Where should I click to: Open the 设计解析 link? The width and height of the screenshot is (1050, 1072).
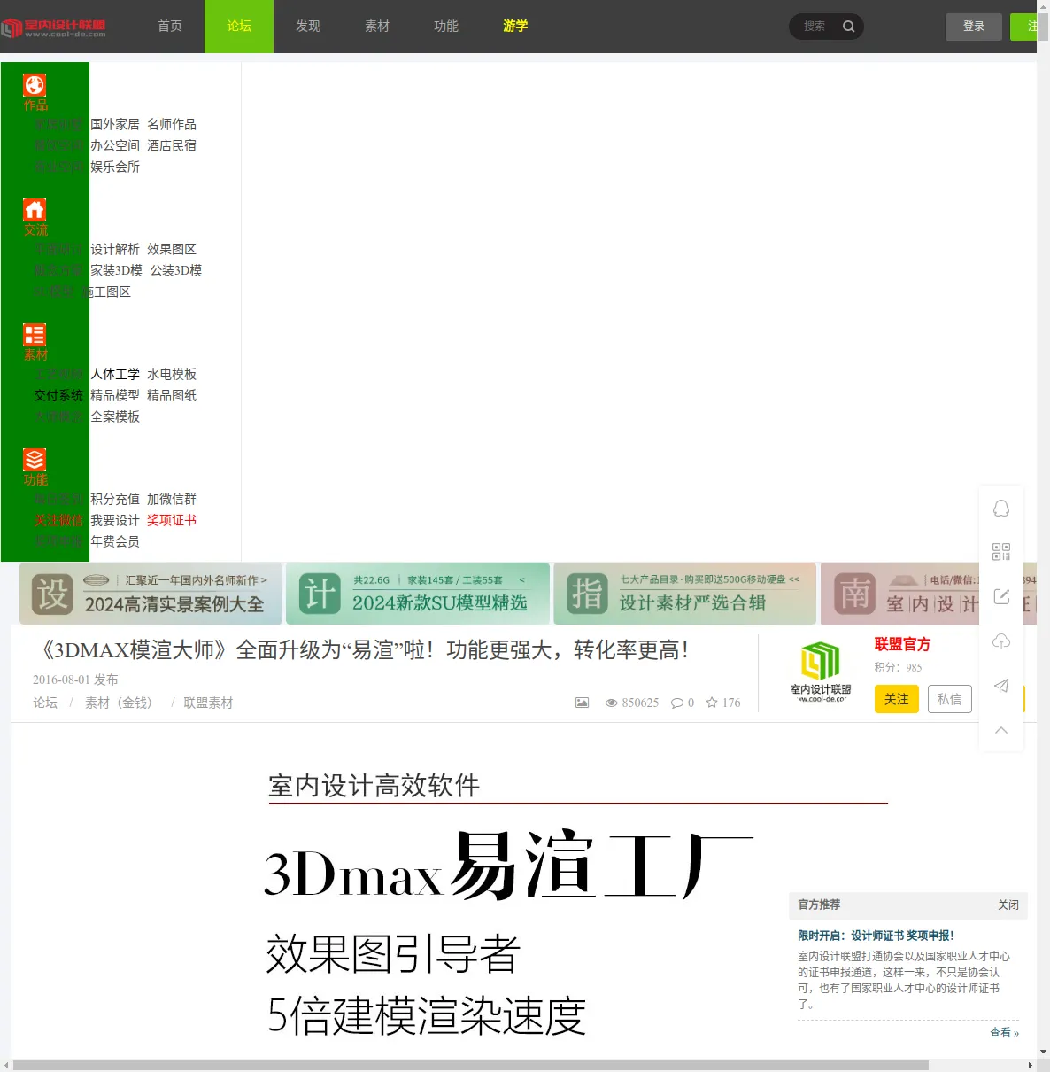tap(115, 249)
